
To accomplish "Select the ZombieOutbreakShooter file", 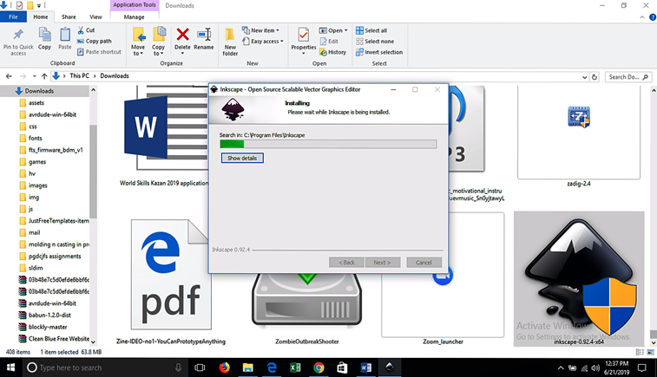I will click(307, 309).
